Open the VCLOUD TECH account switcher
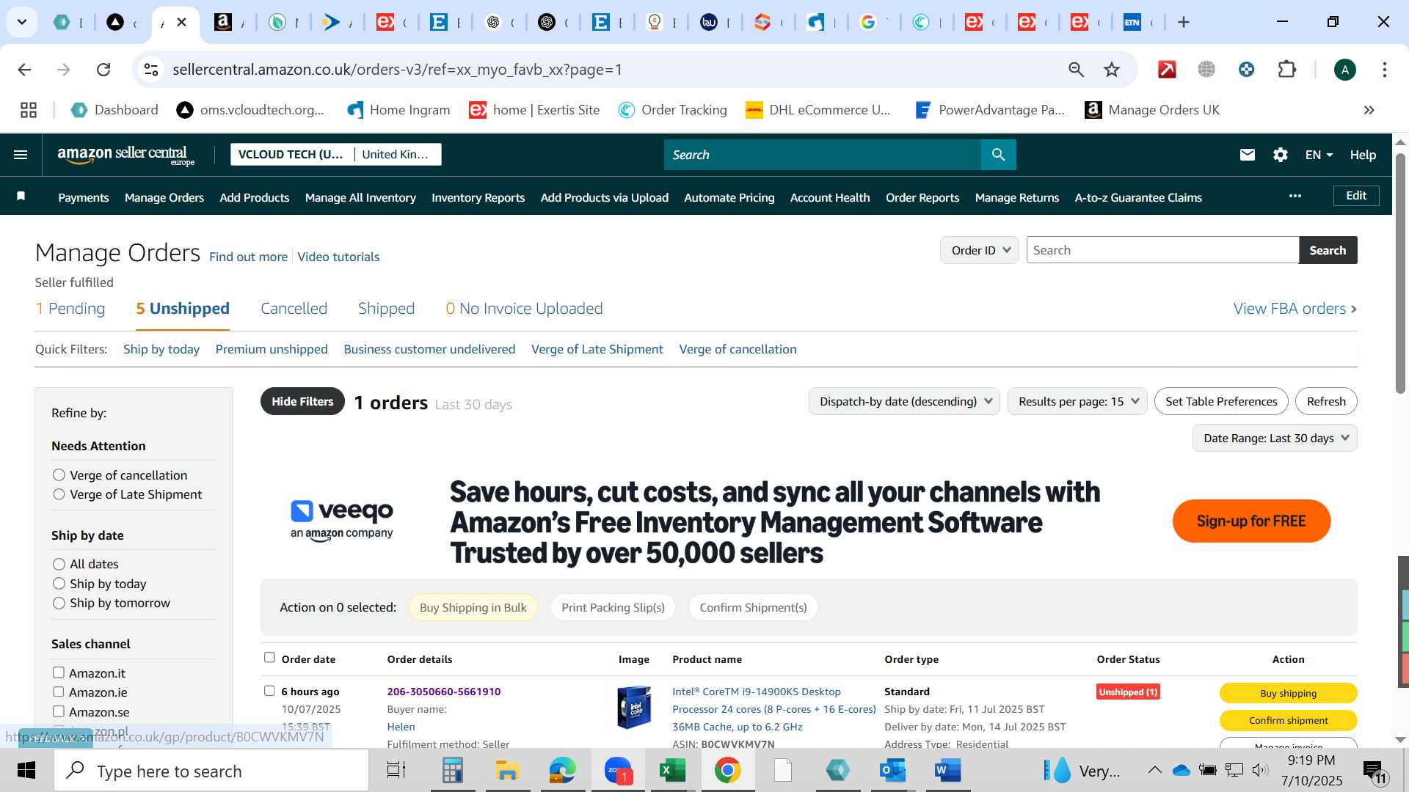The height and width of the screenshot is (792, 1409). click(x=336, y=155)
